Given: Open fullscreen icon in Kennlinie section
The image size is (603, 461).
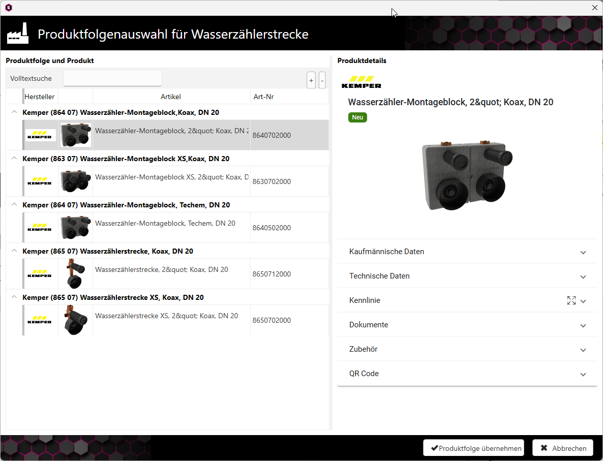Looking at the screenshot, I should (x=571, y=300).
